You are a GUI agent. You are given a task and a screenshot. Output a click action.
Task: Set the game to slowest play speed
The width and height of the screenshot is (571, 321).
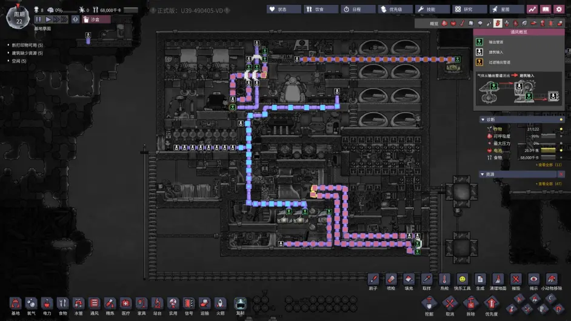pos(48,19)
